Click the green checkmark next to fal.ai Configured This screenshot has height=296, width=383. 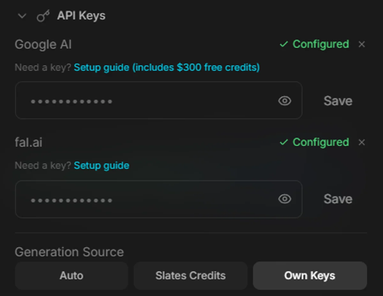283,142
